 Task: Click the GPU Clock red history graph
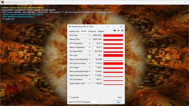click(113, 35)
